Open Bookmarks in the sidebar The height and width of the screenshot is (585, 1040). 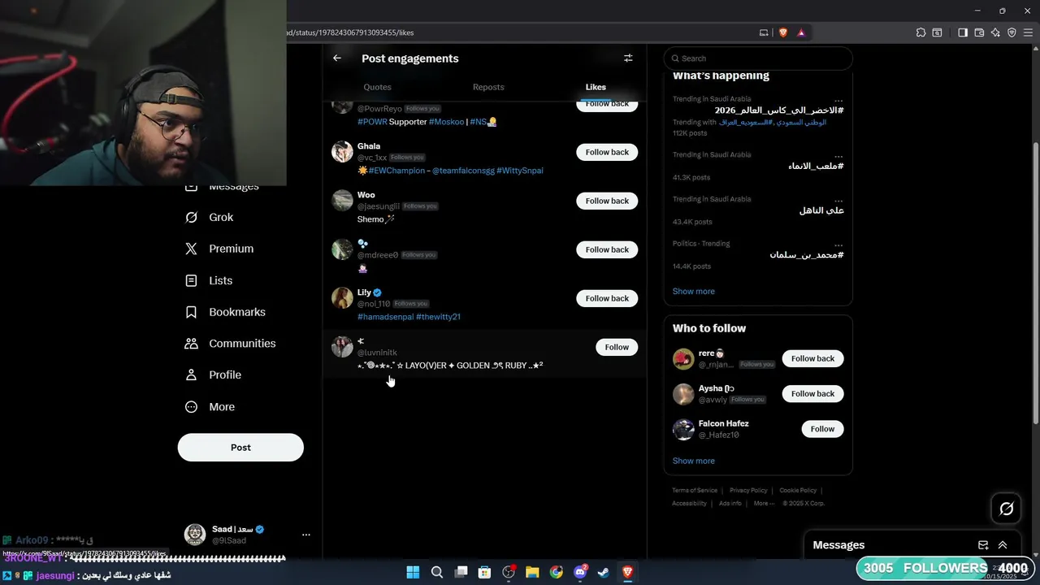click(x=225, y=312)
